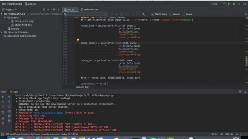Click the Stop icon in the top toolbar
The width and height of the screenshot is (248, 139).
pos(239,4)
